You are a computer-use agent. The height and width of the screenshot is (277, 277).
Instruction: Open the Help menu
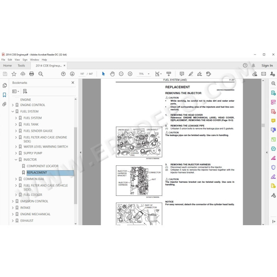coord(44,60)
